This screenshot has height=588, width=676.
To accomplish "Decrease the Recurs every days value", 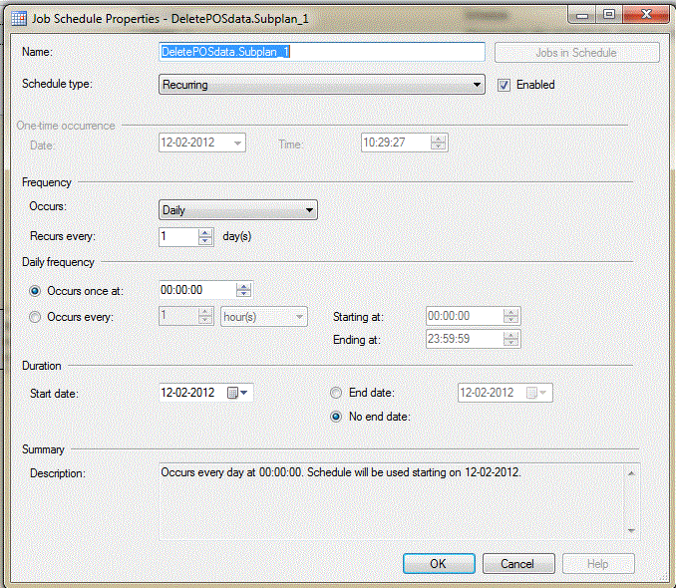I will click(x=205, y=241).
